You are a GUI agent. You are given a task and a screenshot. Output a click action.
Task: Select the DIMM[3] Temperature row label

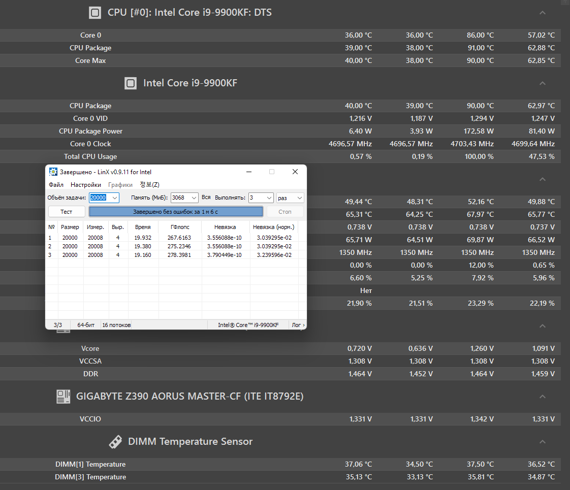[x=90, y=477]
